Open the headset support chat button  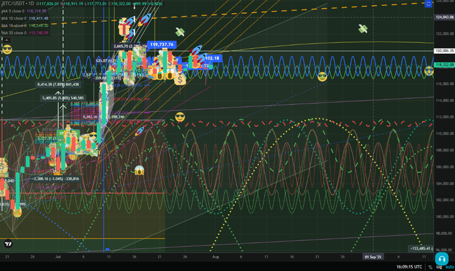point(441,258)
